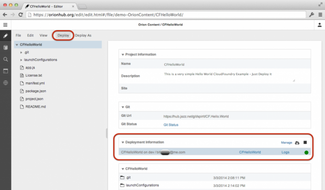Click the .git folder icon in file list
The height and width of the screenshot is (190, 325).
click(x=122, y=177)
